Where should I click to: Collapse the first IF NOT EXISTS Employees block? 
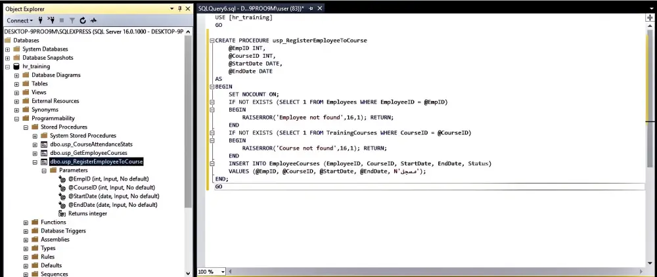tap(212, 102)
